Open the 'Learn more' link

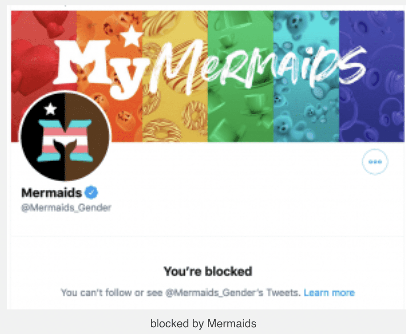329,293
